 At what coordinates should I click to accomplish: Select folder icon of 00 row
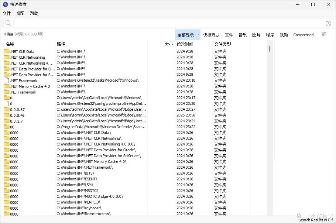pos(7,126)
